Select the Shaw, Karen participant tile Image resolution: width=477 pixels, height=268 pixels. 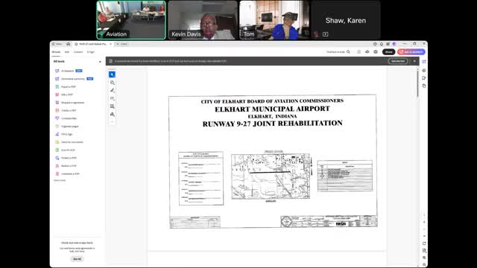(x=346, y=20)
